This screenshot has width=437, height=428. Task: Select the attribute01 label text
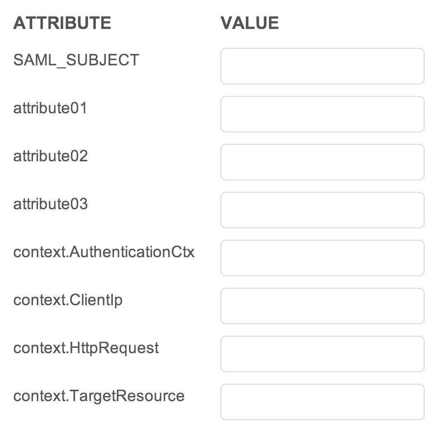(50, 108)
